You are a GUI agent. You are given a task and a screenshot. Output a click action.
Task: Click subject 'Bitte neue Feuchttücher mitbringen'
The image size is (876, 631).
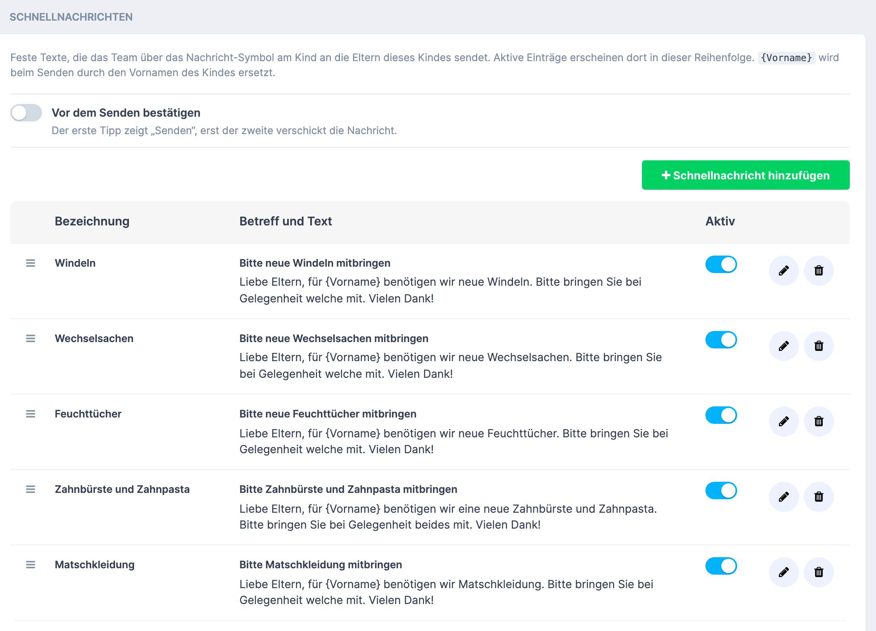[x=328, y=414]
